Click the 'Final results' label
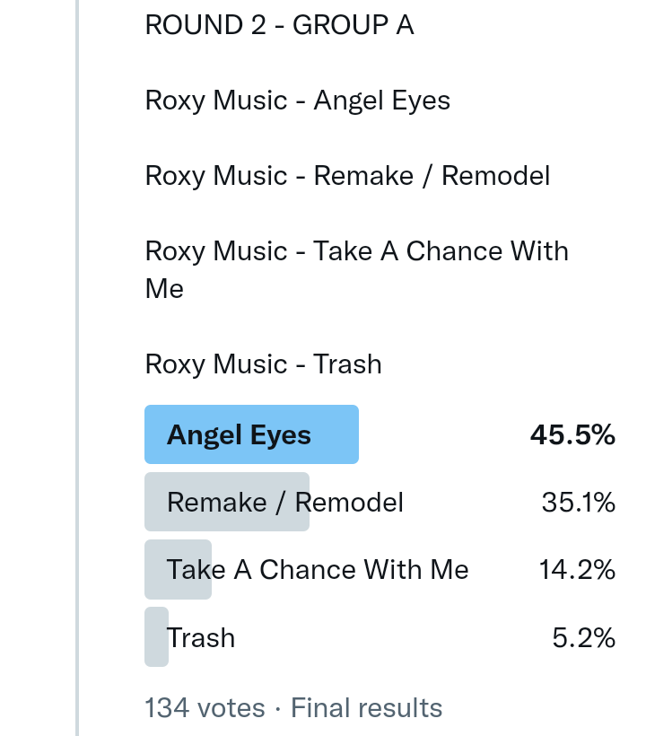The width and height of the screenshot is (646, 736). click(x=367, y=708)
